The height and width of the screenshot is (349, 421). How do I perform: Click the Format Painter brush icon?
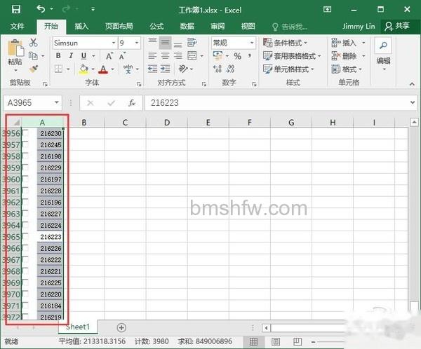(34, 69)
